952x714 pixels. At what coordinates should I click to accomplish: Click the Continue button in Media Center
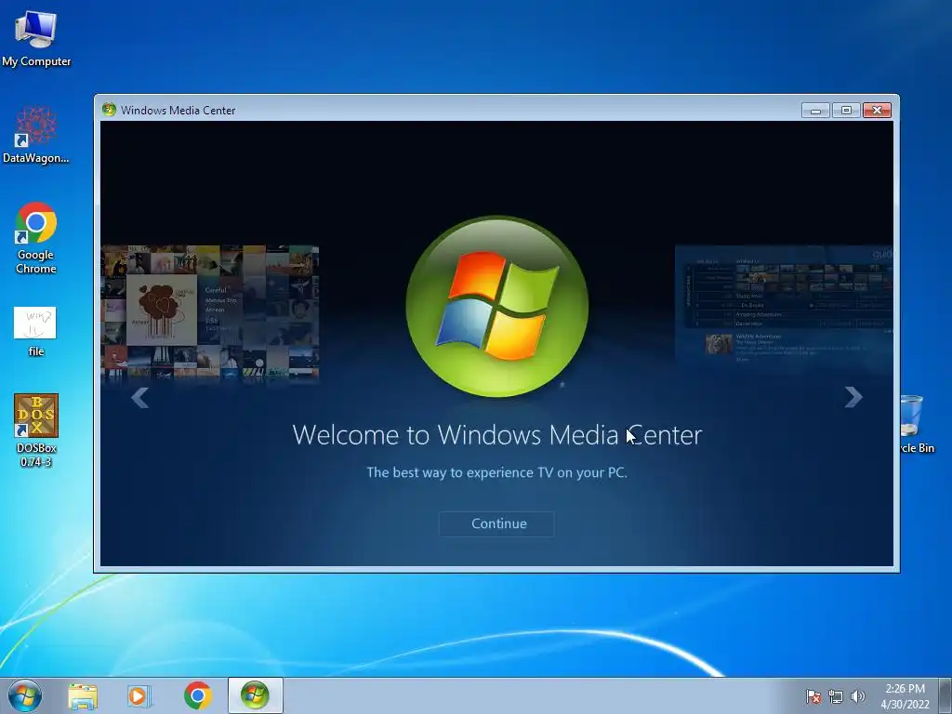(x=496, y=524)
